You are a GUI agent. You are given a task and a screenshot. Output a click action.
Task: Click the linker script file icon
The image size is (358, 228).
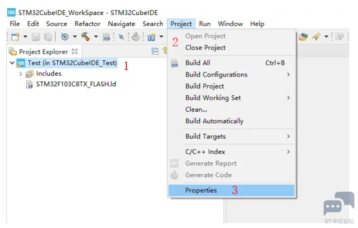[29, 84]
